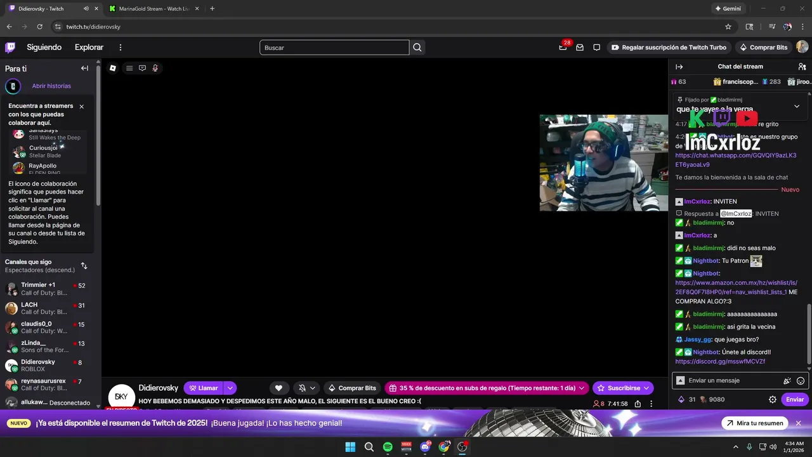812x457 pixels.
Task: Click Comprar Bits under the stream
Action: click(x=352, y=388)
